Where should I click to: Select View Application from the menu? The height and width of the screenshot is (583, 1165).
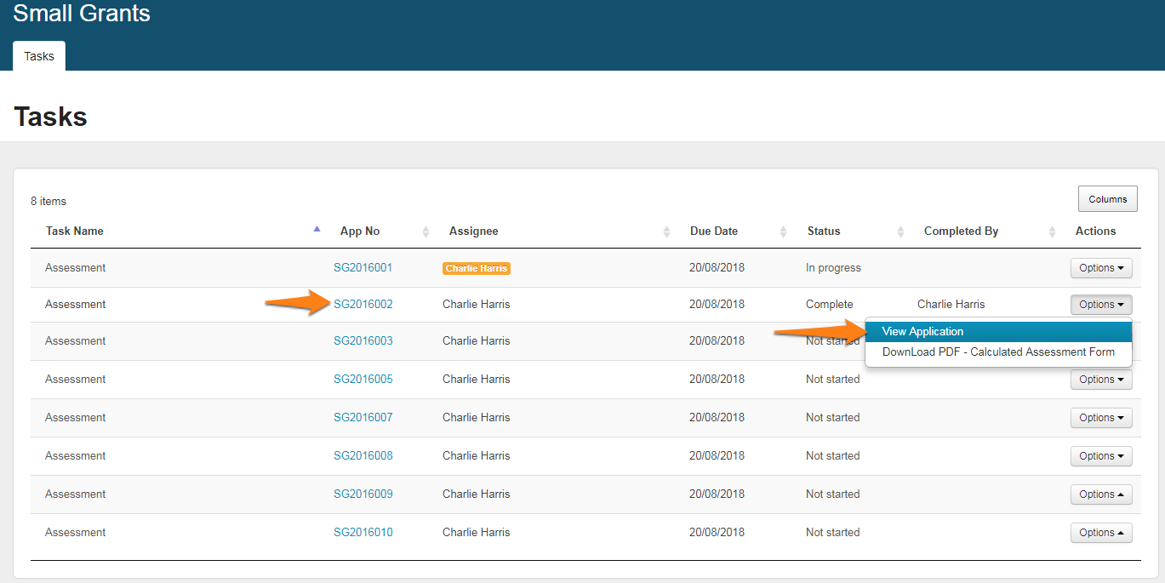(x=922, y=332)
